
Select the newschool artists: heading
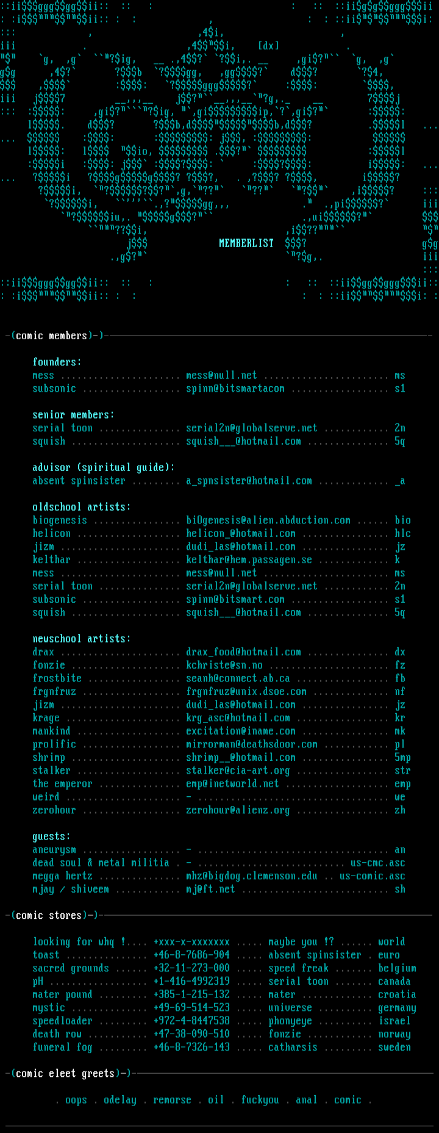coord(81,639)
